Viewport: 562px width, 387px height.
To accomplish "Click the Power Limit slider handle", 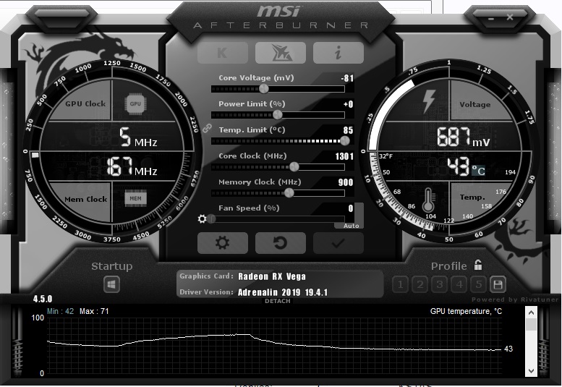I will point(278,115).
